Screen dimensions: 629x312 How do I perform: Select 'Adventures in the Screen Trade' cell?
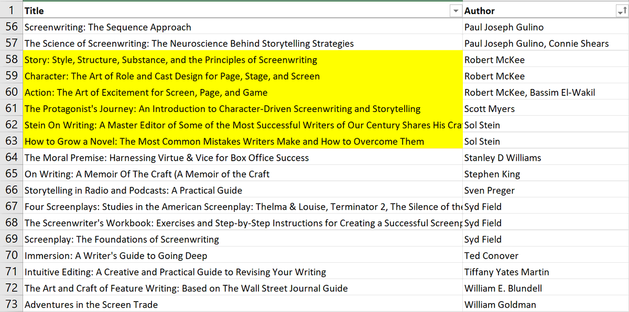(243, 304)
